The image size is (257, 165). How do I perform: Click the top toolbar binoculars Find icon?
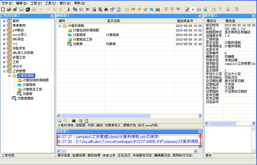(x=106, y=9)
